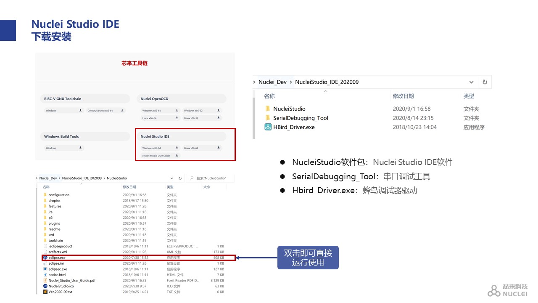The height and width of the screenshot is (303, 538).
Task: Select the plugins folder
Action: pos(54,223)
